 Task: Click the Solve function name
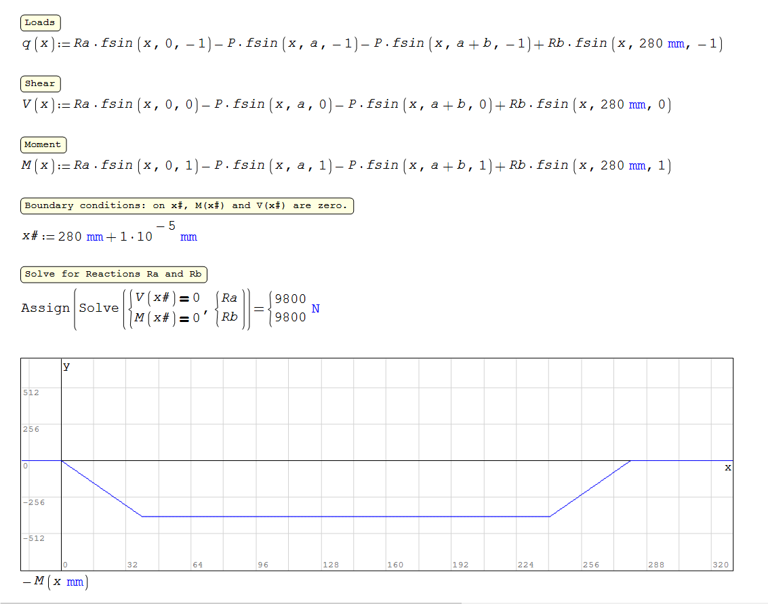[98, 308]
